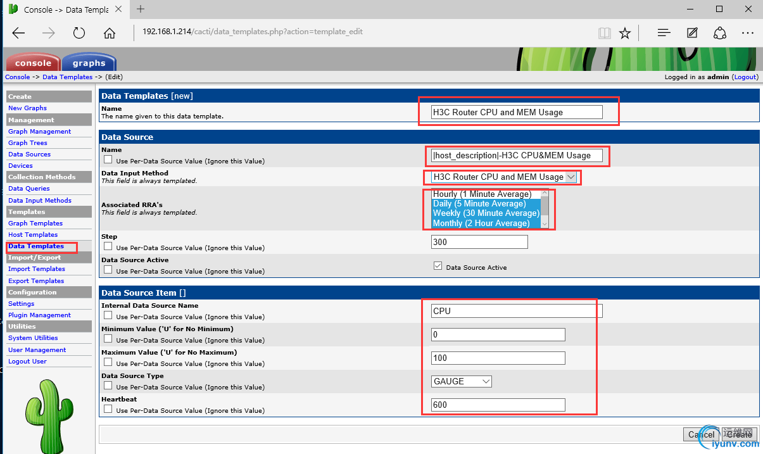Viewport: 763px width, 454px height.
Task: Click the Heartbeat value field
Action: (498, 405)
